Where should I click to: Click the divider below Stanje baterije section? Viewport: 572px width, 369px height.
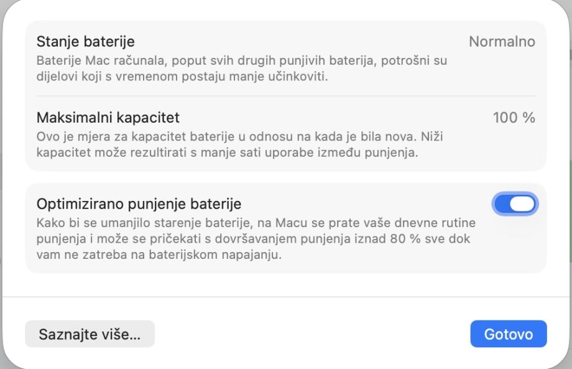285,96
